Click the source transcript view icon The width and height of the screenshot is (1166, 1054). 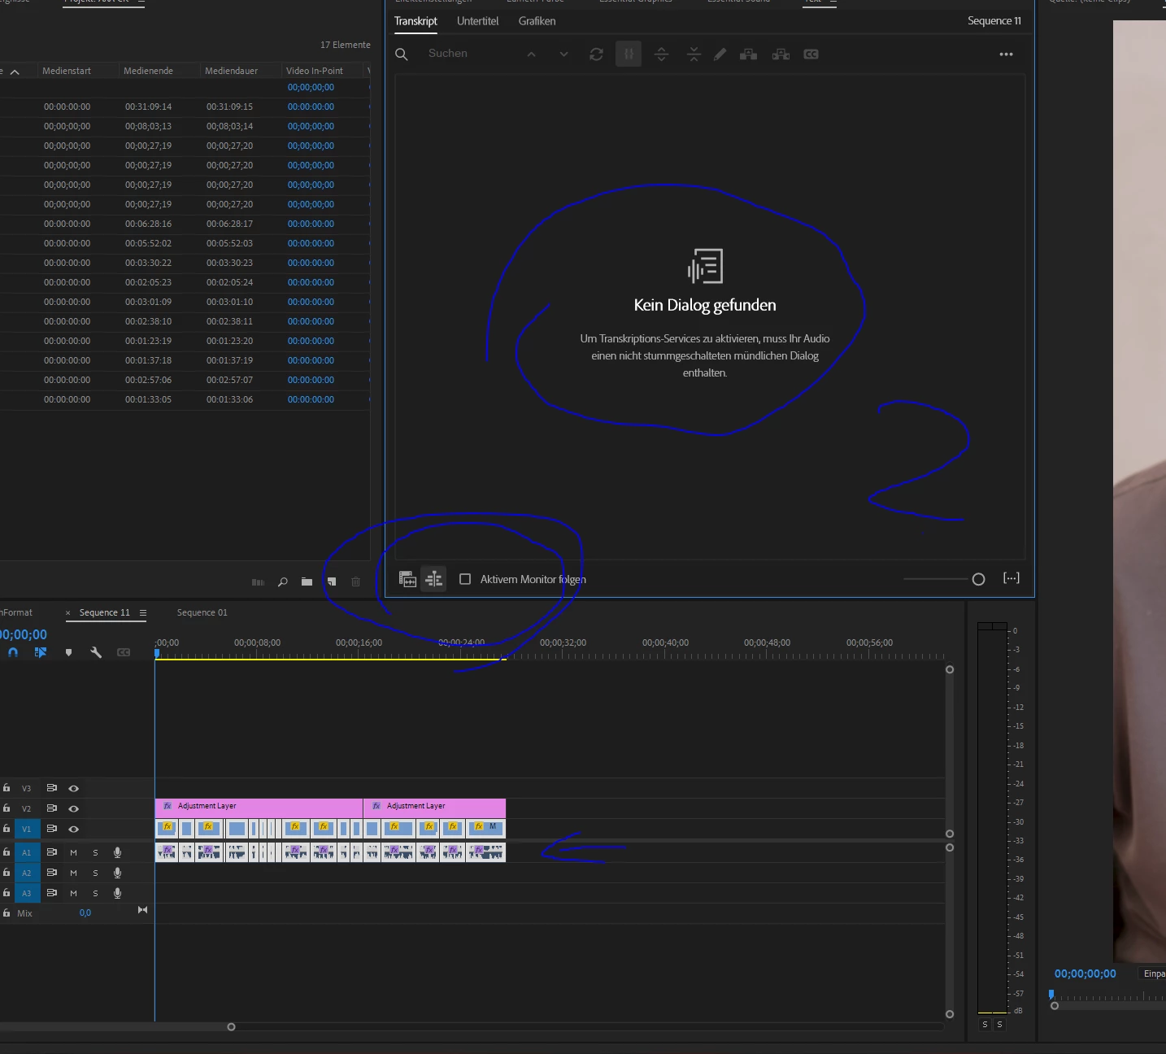(407, 579)
